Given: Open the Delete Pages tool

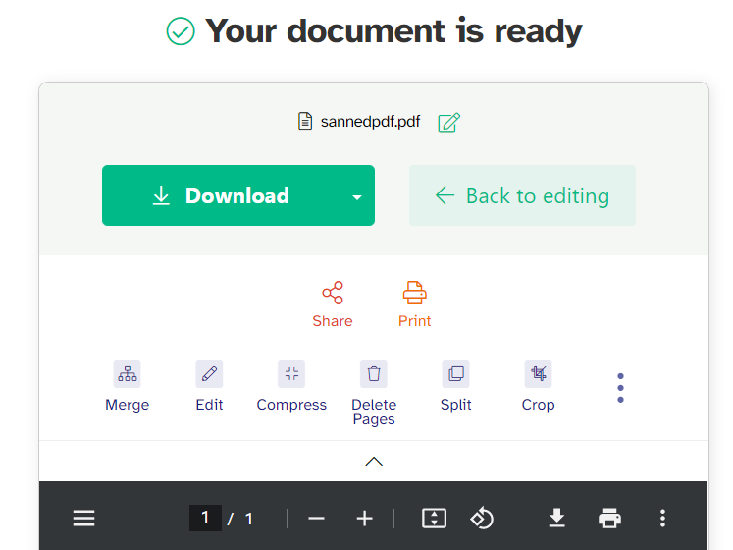Looking at the screenshot, I should (374, 374).
